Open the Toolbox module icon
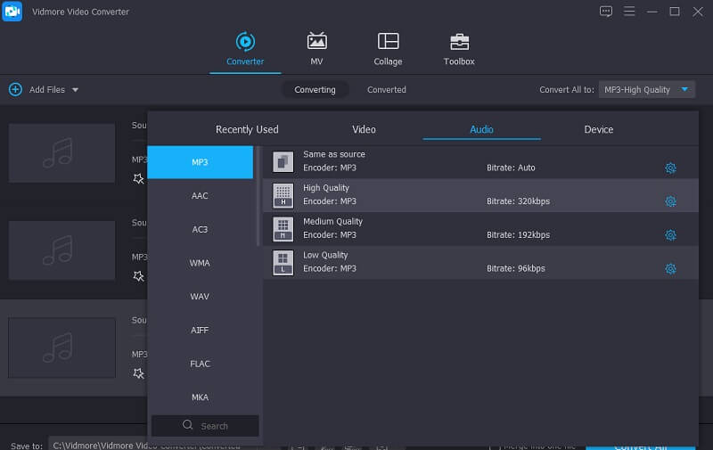Viewport: 713px width, 450px height. pyautogui.click(x=459, y=42)
